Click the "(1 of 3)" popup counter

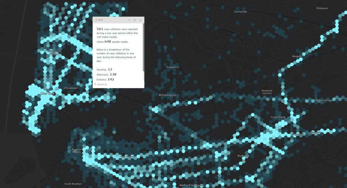[x=99, y=20]
